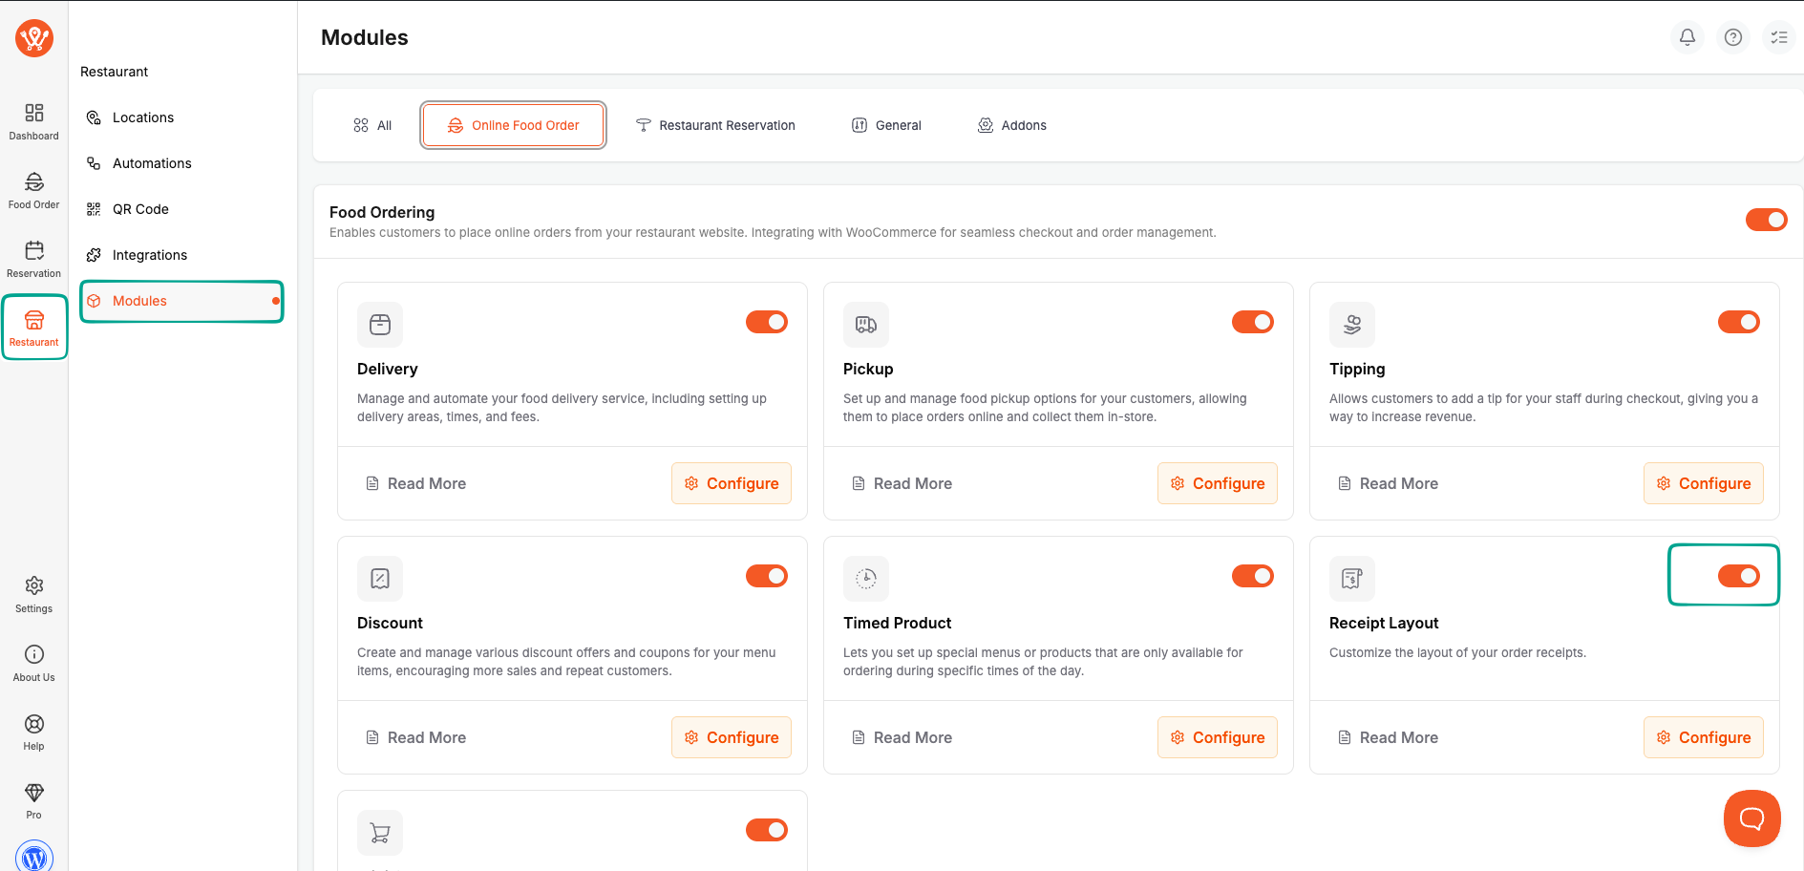Open the Dashboard from the left sidebar
Viewport: 1804px width, 871px height.
click(x=33, y=119)
